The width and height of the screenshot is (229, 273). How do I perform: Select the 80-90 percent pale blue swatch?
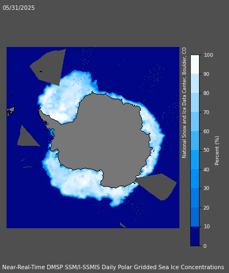195,84
